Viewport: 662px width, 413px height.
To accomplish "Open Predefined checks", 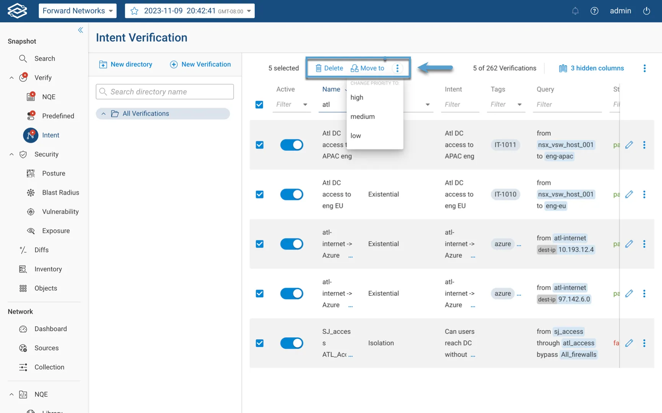I will [58, 116].
